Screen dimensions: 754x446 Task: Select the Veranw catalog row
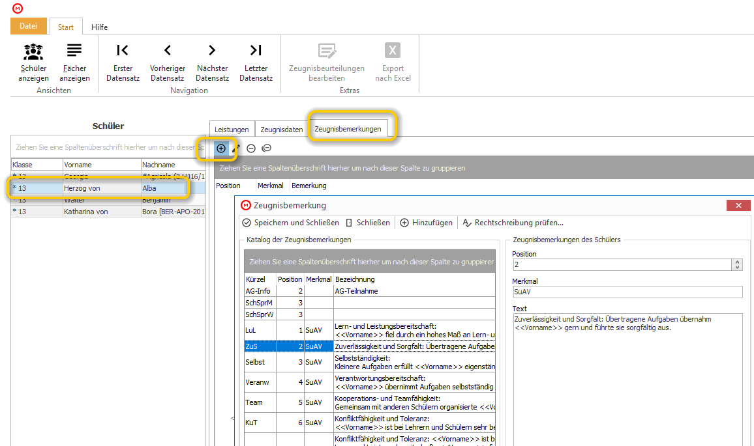pos(370,382)
